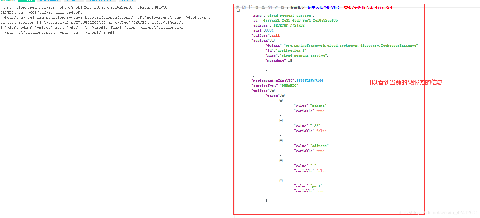The height and width of the screenshot is (218, 480).
Task: Collapse the parts object containing "scheme"
Action: (281, 101)
